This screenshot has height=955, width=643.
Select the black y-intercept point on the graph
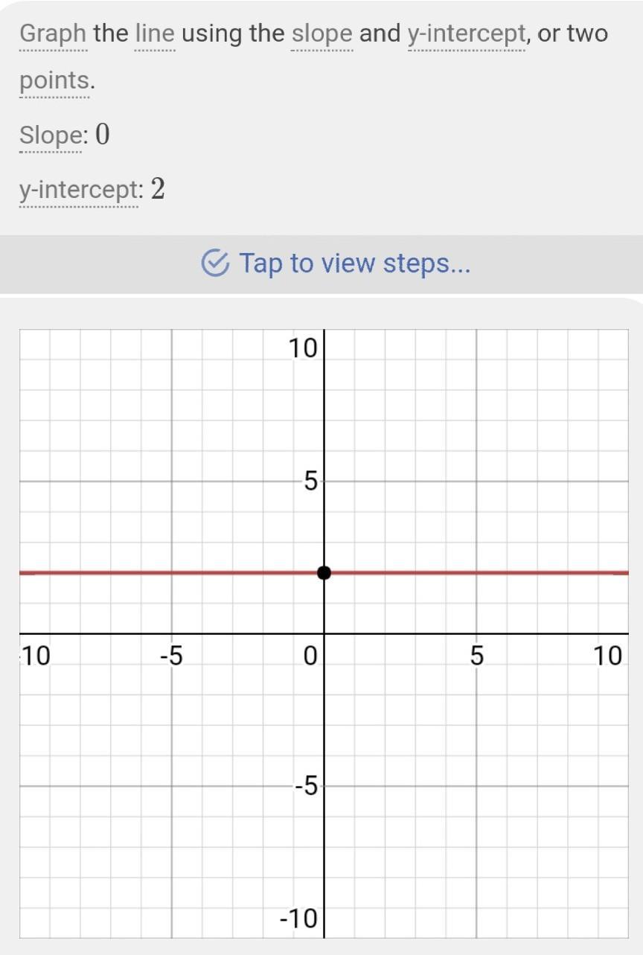(324, 572)
